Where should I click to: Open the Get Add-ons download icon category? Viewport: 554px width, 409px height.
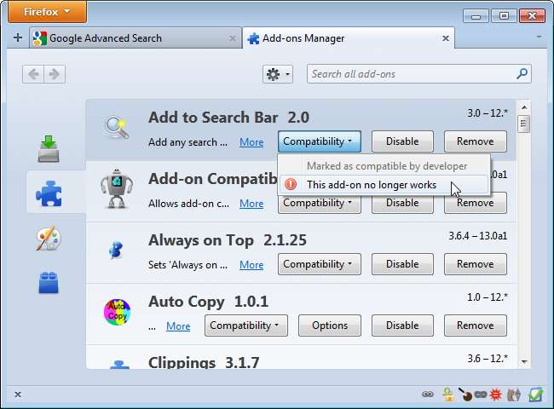coord(49,149)
